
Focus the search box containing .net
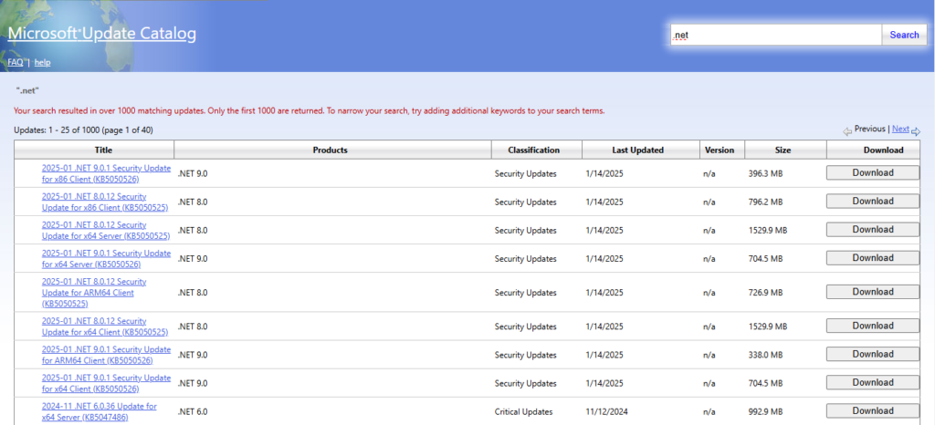[776, 36]
